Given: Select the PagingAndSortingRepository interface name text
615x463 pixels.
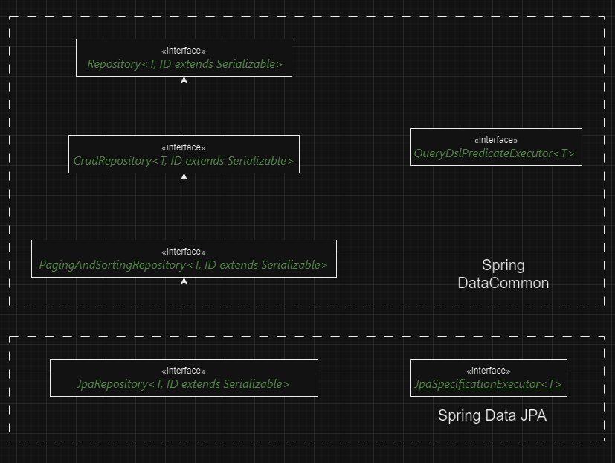Looking at the screenshot, I should [184, 265].
